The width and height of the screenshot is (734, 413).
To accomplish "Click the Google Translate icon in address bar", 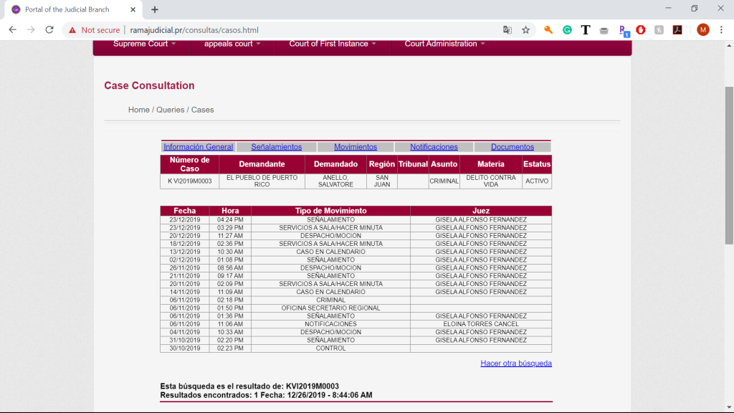I will coord(507,30).
